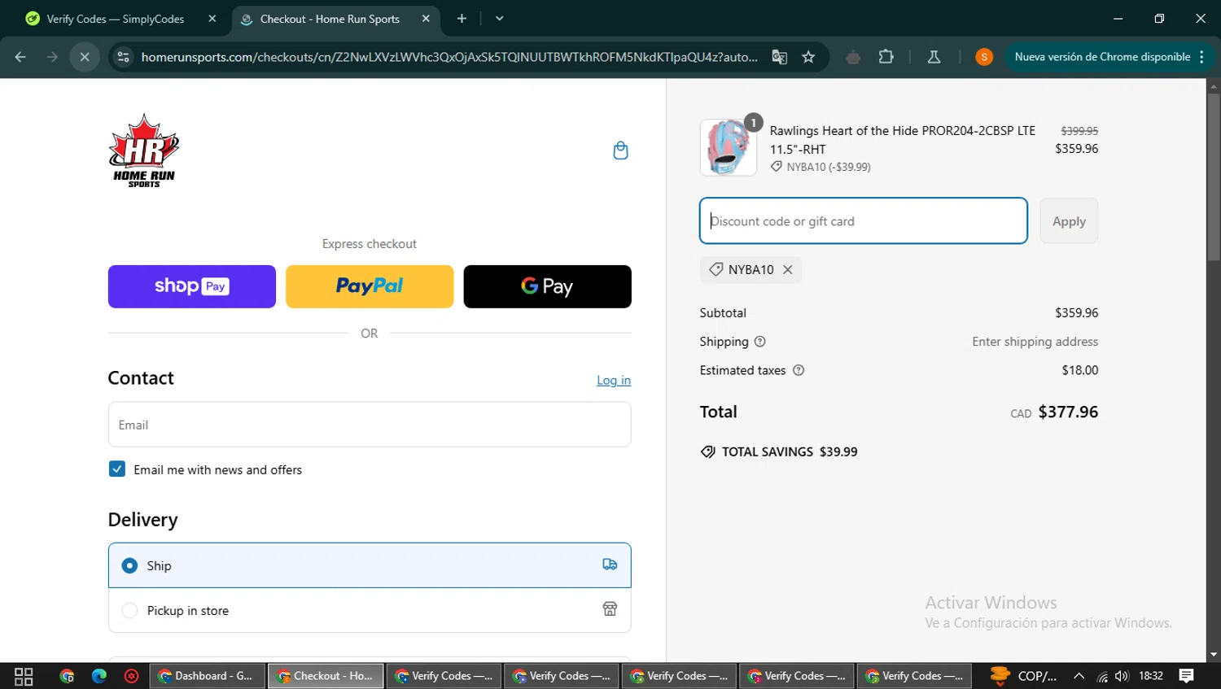The height and width of the screenshot is (689, 1221).
Task: Check out with PayPal button
Action: (x=370, y=286)
